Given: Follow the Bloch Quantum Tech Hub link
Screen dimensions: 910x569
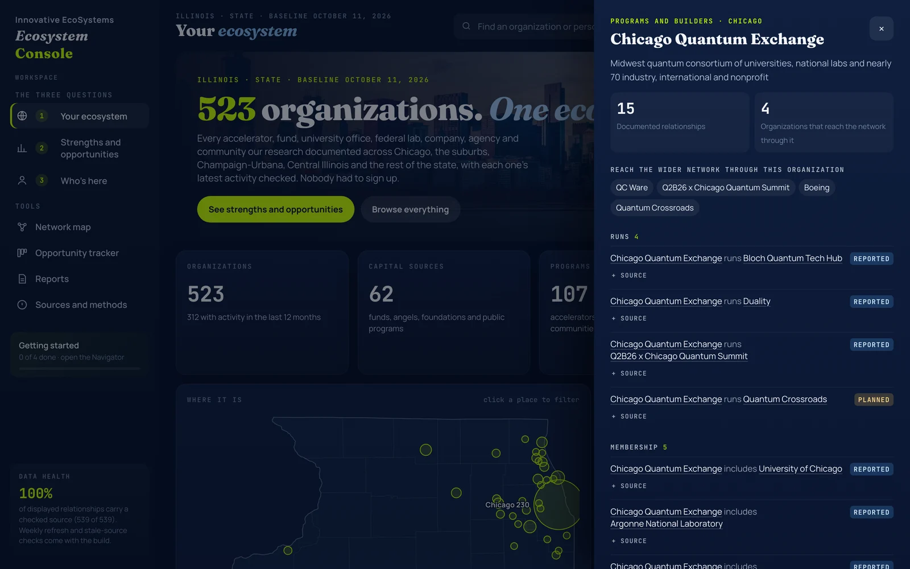Looking at the screenshot, I should tap(792, 258).
